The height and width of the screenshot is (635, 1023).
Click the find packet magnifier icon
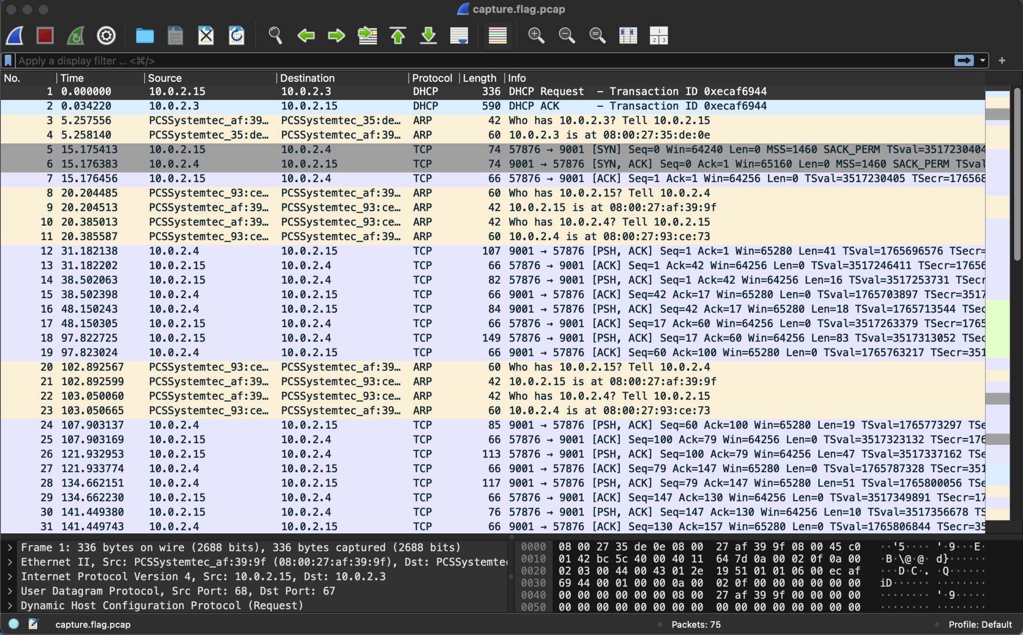pos(275,36)
